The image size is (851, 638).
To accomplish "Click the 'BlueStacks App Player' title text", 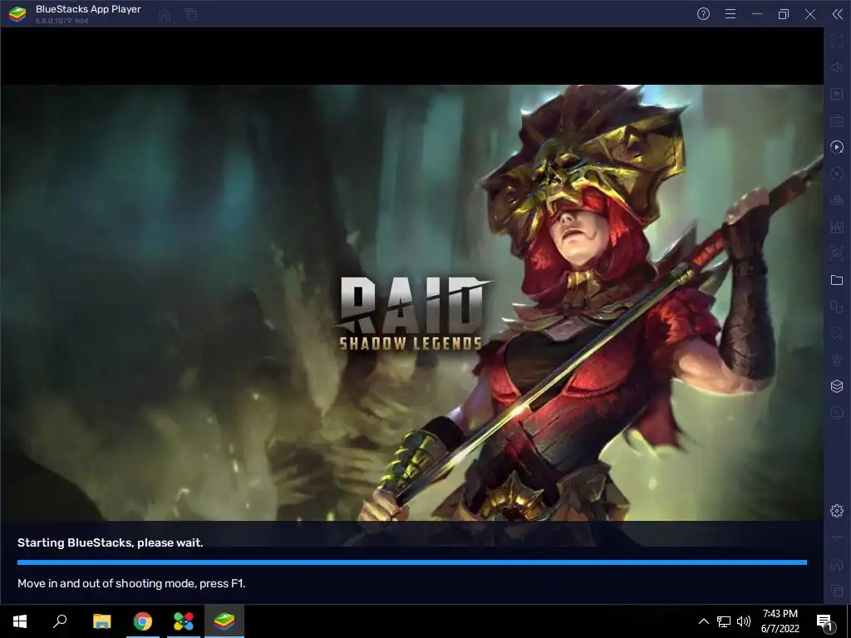I will point(88,9).
